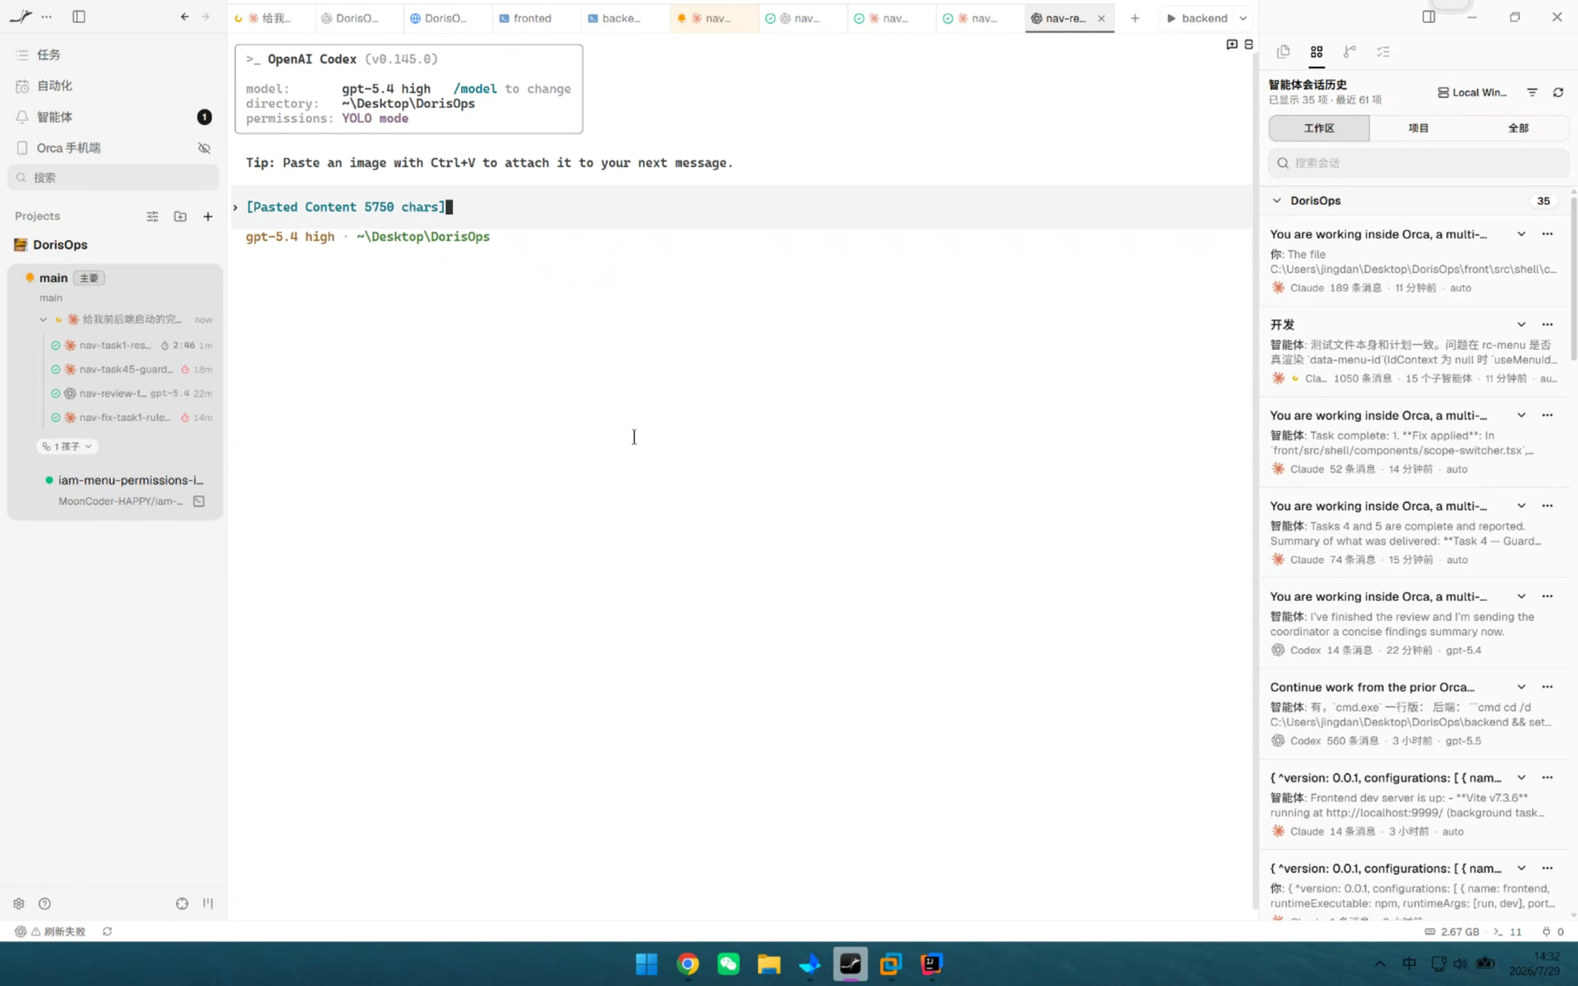Click icon beside MoonCoder-HAPPY/iam branch
The image size is (1578, 986).
(199, 501)
